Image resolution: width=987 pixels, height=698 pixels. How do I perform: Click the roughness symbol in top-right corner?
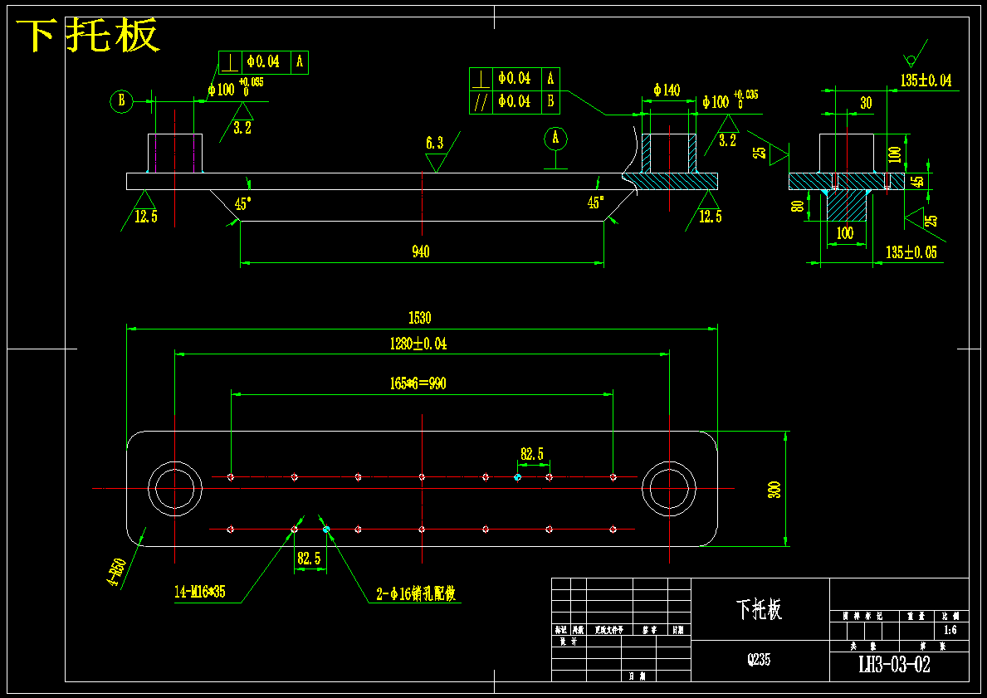click(916, 54)
